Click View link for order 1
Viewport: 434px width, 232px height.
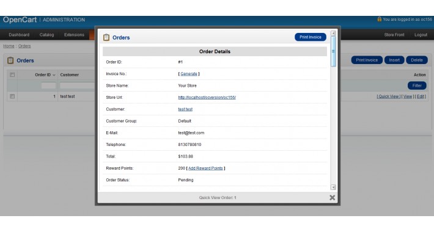[x=408, y=96]
